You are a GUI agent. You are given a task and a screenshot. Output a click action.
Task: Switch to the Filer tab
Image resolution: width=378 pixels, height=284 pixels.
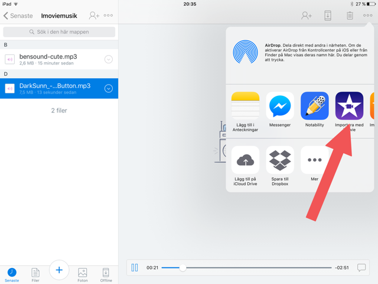point(35,273)
